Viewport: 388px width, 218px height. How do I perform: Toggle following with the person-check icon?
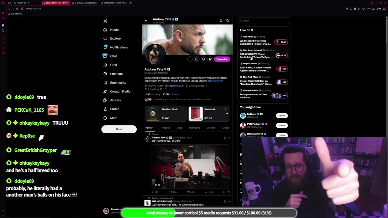coord(210,59)
